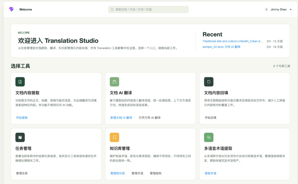Click the 知识库管理 bookmark icon
298x184 pixels.
(x=114, y=137)
